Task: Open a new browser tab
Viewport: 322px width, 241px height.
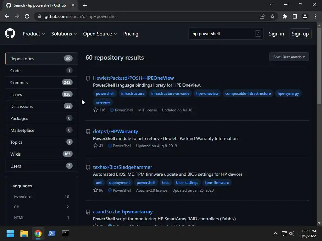Action: (85, 5)
